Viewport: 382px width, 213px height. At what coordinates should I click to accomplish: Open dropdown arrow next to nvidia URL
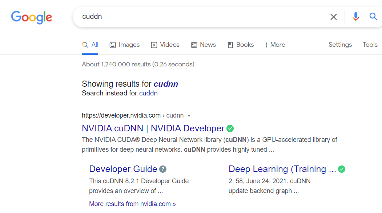(x=189, y=116)
